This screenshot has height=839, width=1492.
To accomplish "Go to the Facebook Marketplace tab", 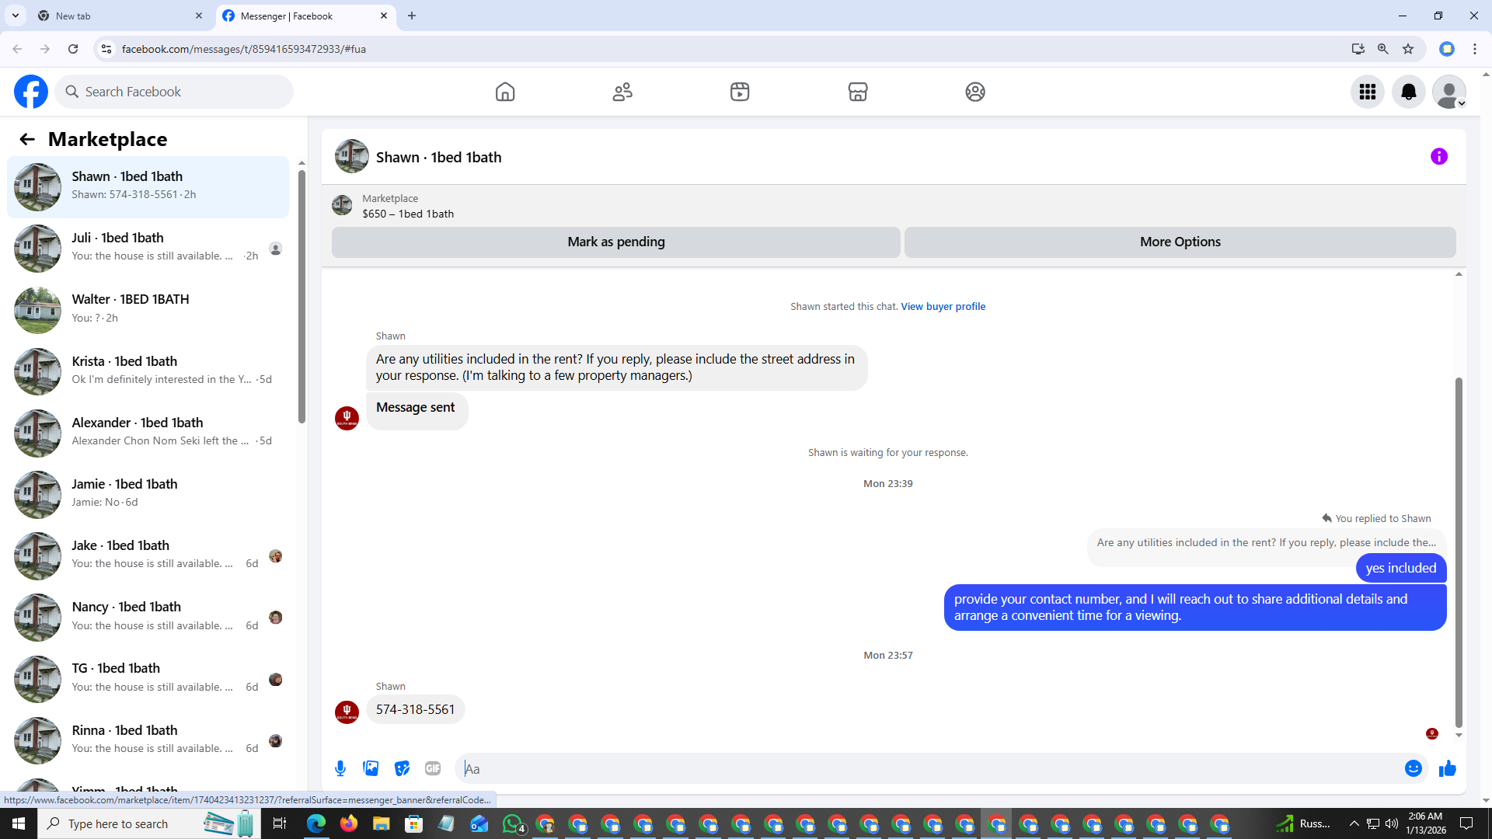I will point(857,92).
